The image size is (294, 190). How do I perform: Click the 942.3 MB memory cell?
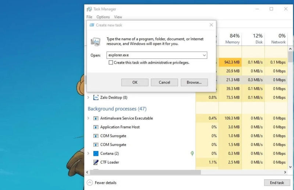pos(230,62)
